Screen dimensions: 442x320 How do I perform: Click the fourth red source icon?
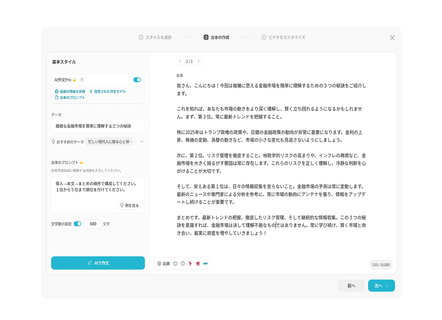click(198, 263)
